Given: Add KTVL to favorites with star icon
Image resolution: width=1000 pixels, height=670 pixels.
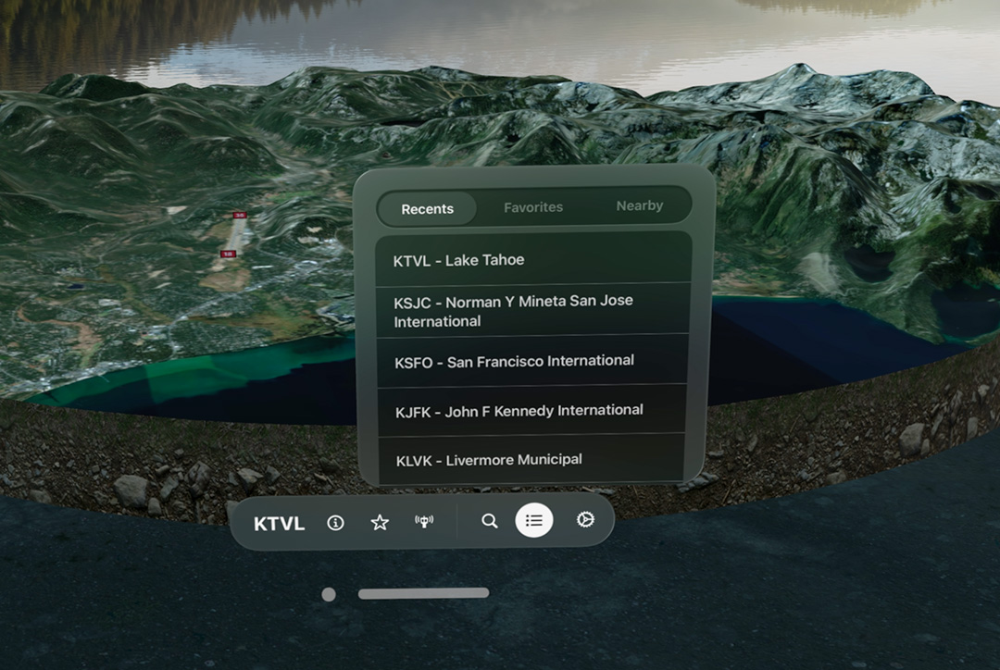Looking at the screenshot, I should click(380, 523).
